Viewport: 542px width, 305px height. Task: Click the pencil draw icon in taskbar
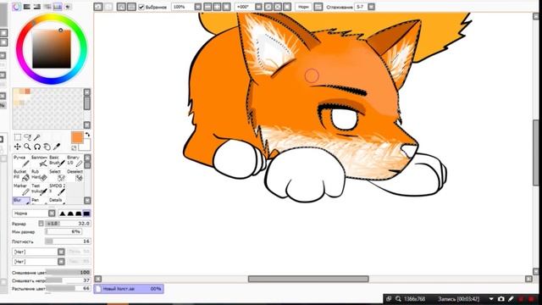coord(511,299)
